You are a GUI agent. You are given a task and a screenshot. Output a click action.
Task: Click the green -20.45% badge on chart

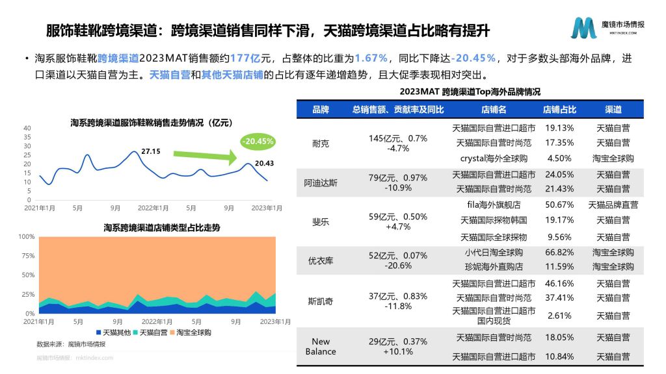258,142
